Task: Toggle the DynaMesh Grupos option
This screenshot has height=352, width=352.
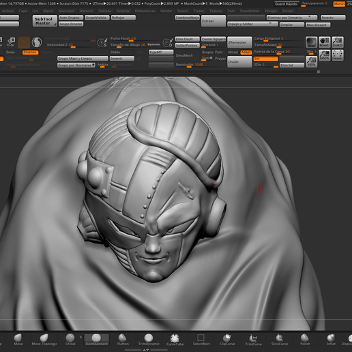Action: click(x=207, y=53)
